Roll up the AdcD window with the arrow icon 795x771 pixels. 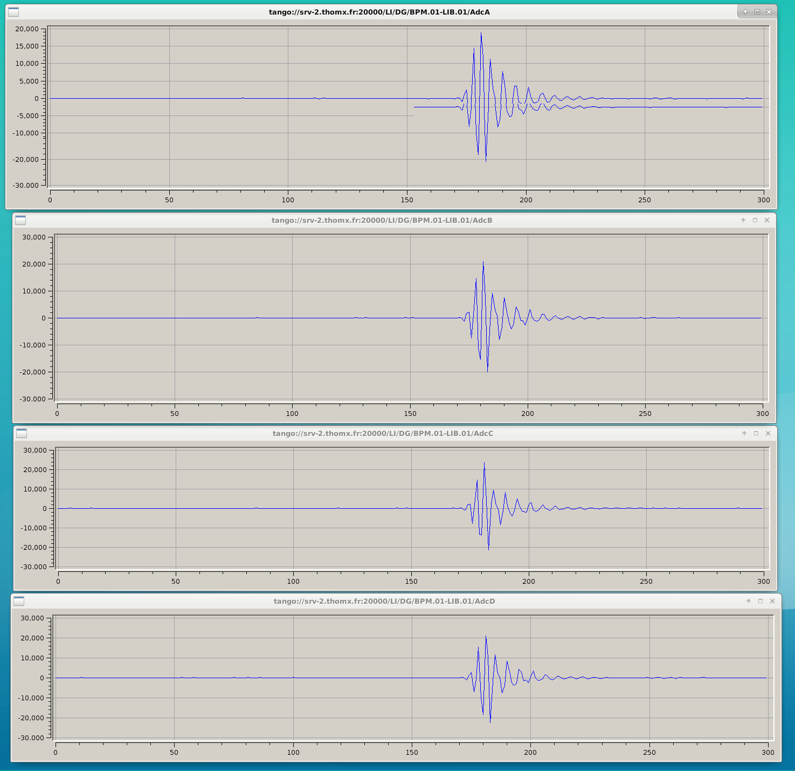tap(749, 601)
